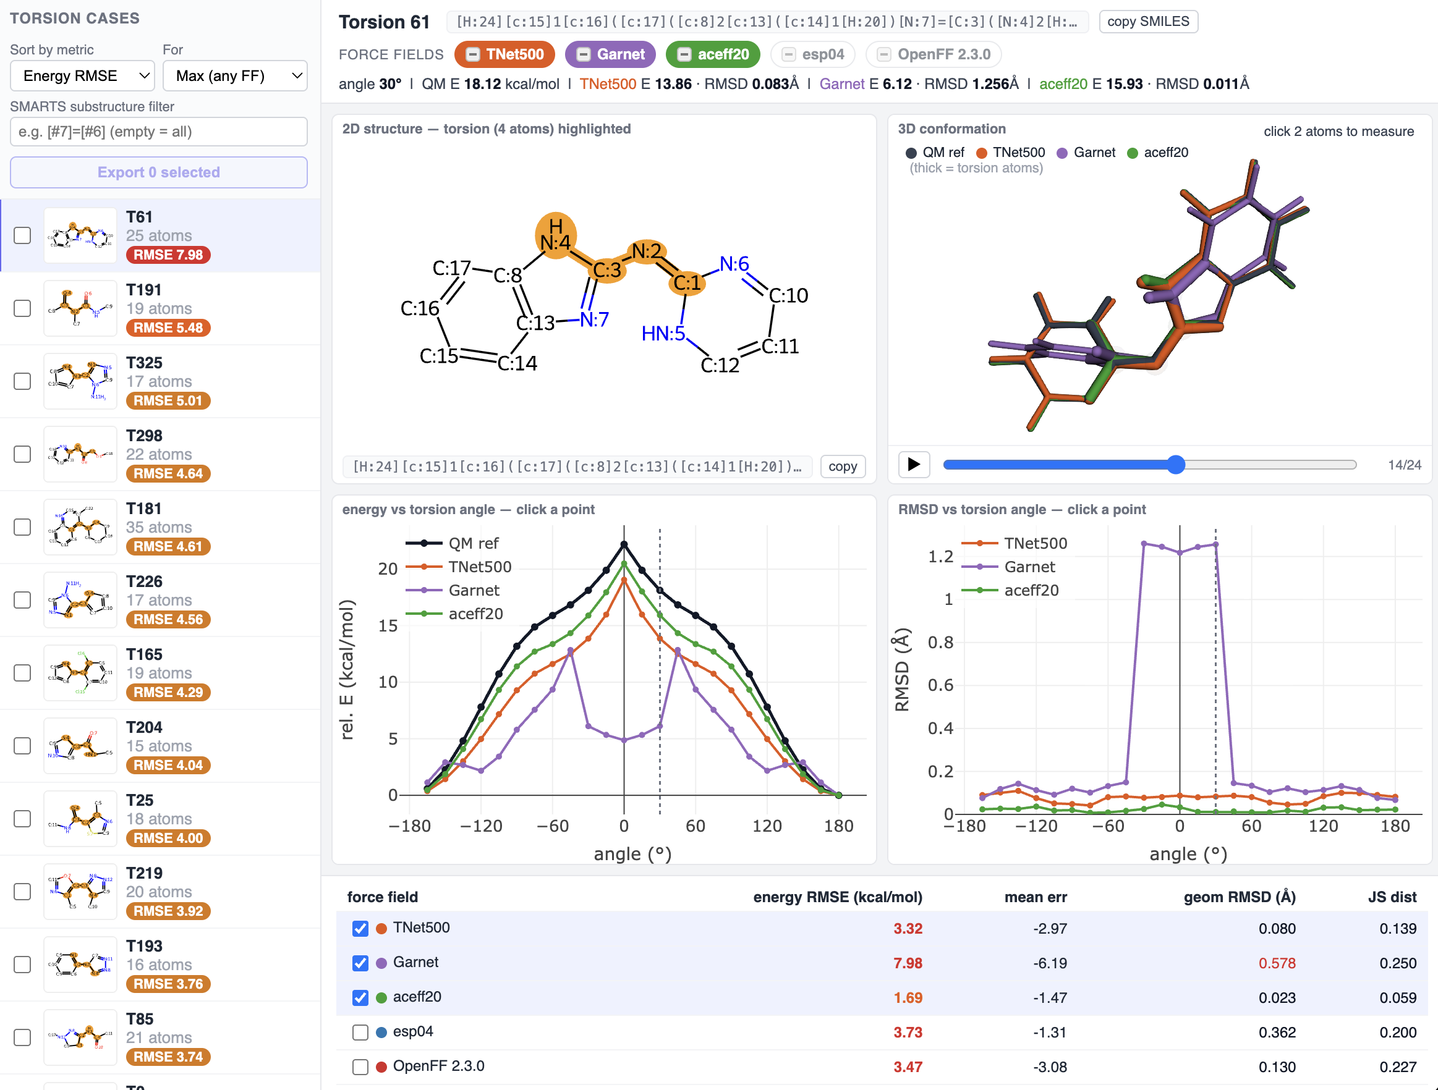Enable the esp04 force field chip

(812, 54)
